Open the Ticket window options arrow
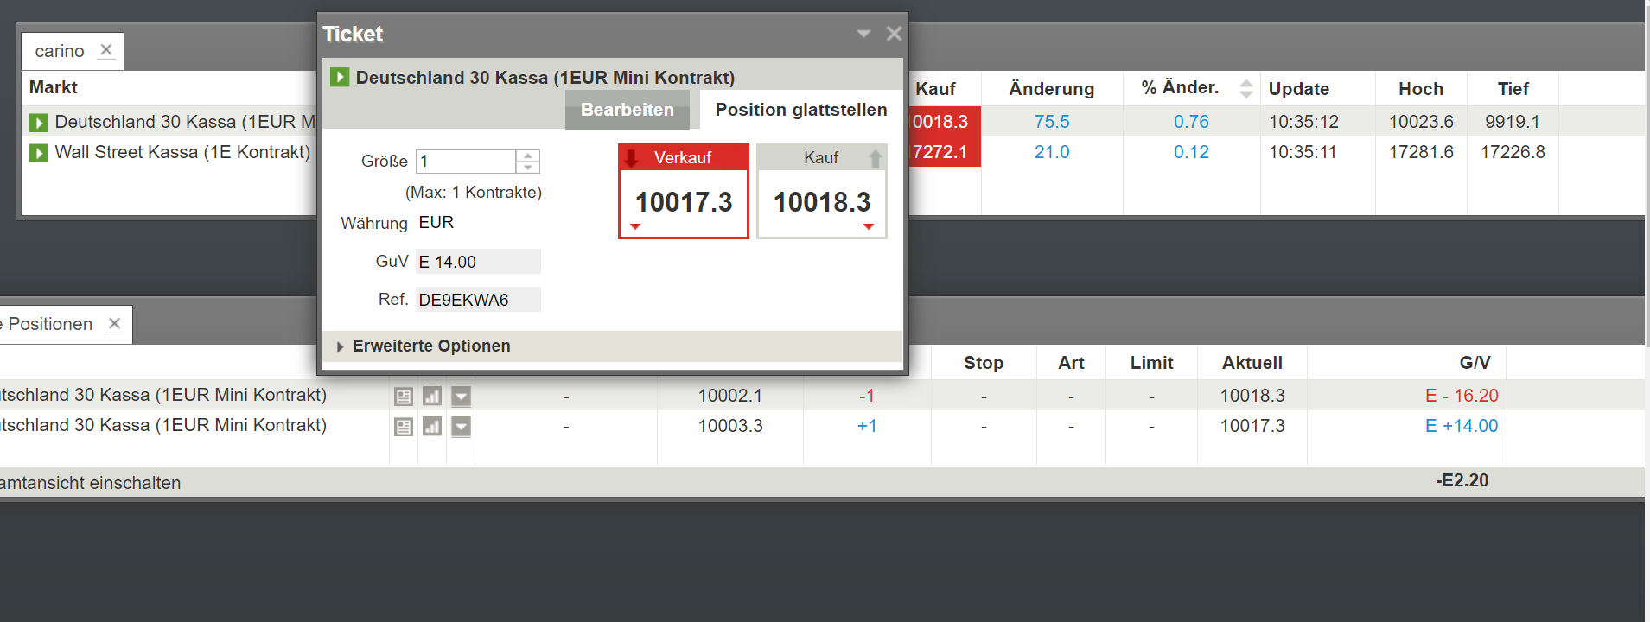The height and width of the screenshot is (622, 1650). (863, 34)
